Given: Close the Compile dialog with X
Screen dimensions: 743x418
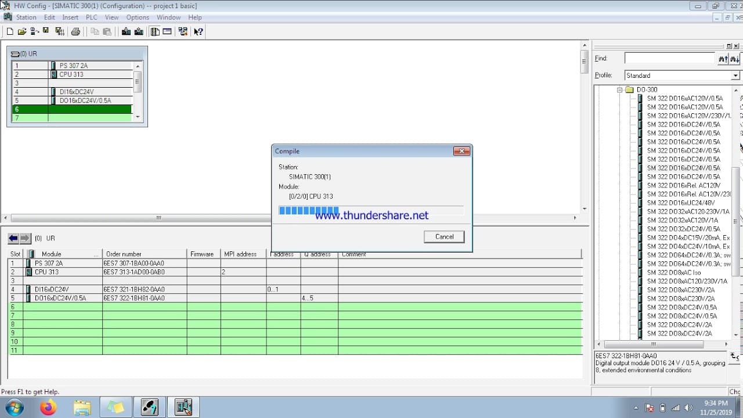Looking at the screenshot, I should pos(461,151).
